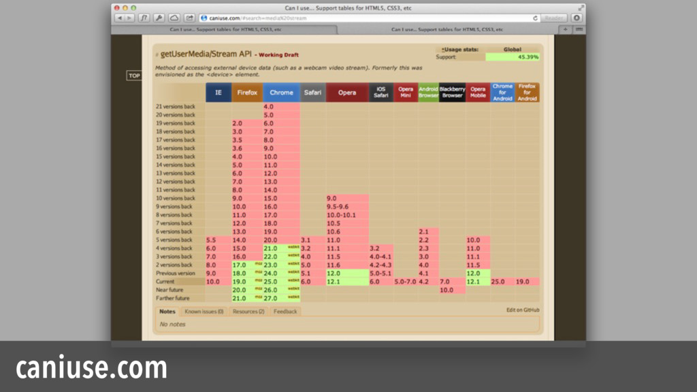Screen dimensions: 697x392
Task: Click the Firefox column header
Action: (247, 93)
